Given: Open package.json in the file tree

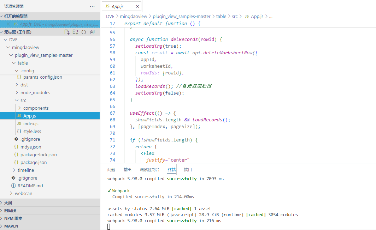Looking at the screenshot, I should [34, 162].
